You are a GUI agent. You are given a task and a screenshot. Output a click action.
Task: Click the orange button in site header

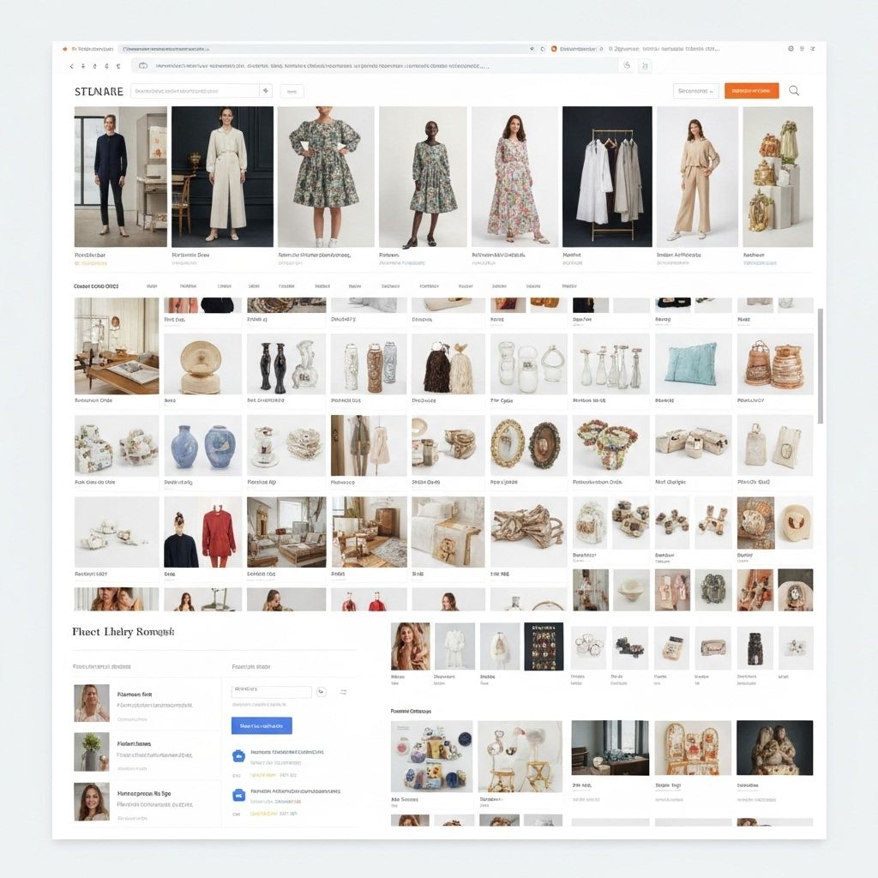pyautogui.click(x=751, y=91)
